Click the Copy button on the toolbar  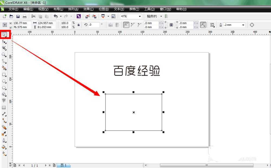click(40, 16)
